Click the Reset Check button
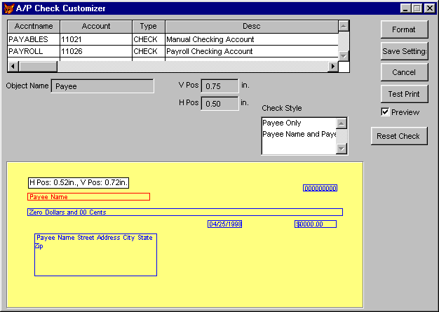 [x=398, y=136]
